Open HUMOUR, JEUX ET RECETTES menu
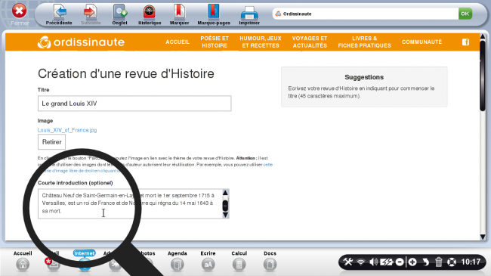491x276 pixels. pyautogui.click(x=261, y=42)
